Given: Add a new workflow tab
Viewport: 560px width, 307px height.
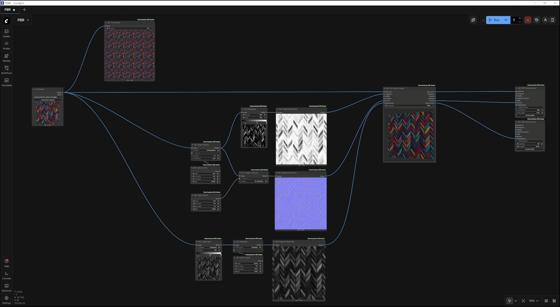Looking at the screenshot, I should 24,10.
